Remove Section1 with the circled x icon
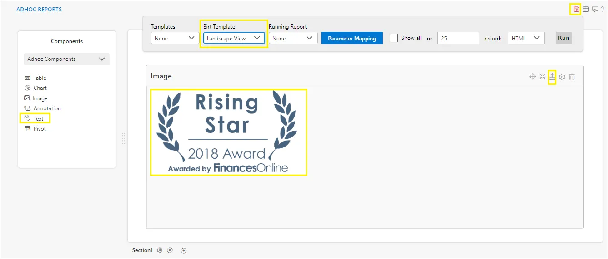Image resolution: width=608 pixels, height=259 pixels. tap(170, 250)
